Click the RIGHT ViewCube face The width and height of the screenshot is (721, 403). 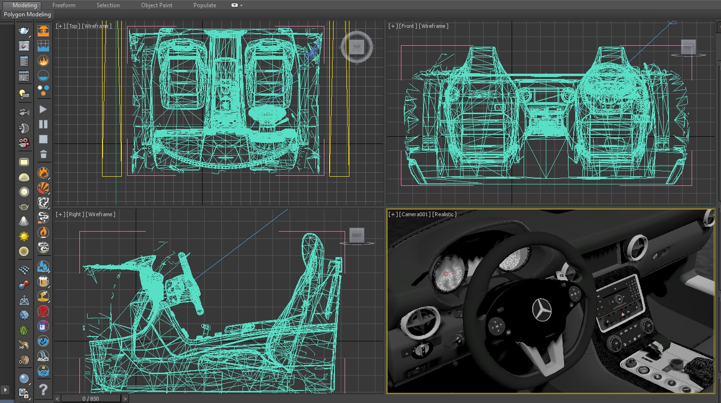click(x=357, y=235)
